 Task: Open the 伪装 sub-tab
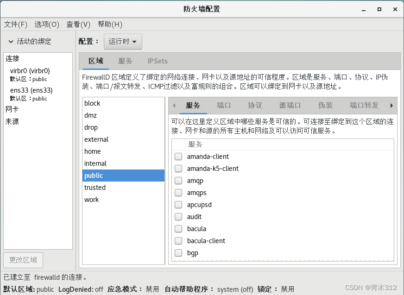(x=325, y=106)
